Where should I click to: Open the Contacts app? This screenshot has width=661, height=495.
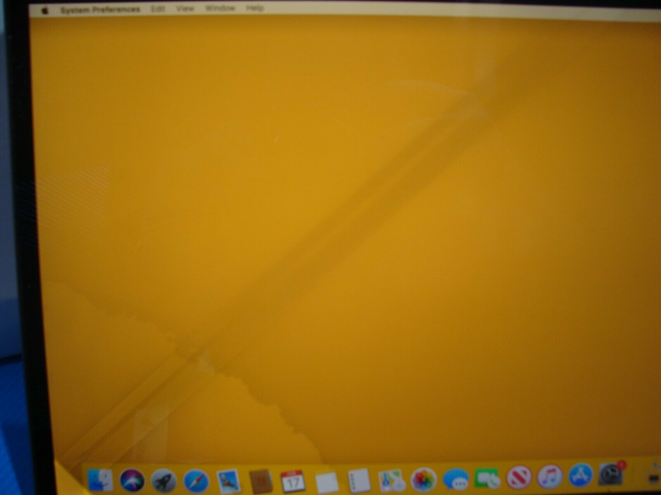[260, 480]
